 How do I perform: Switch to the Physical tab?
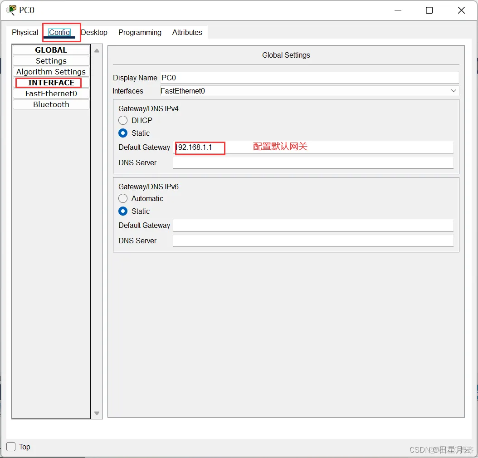pyautogui.click(x=25, y=32)
